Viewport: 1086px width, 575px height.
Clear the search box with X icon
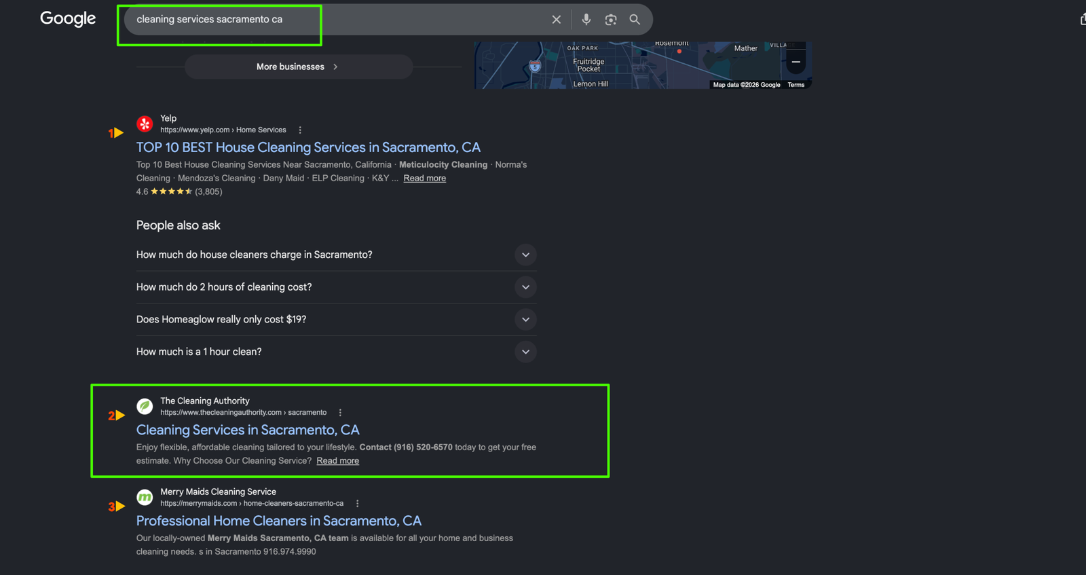pos(557,20)
